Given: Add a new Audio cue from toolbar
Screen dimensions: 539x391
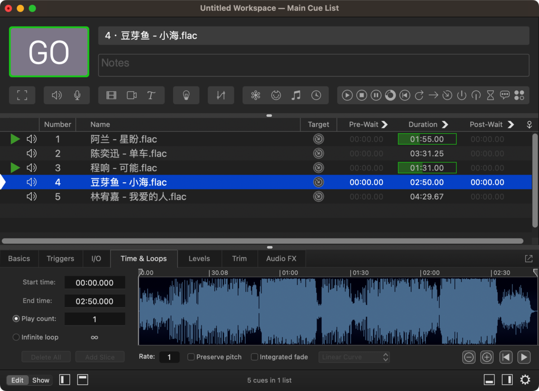Looking at the screenshot, I should [x=57, y=95].
